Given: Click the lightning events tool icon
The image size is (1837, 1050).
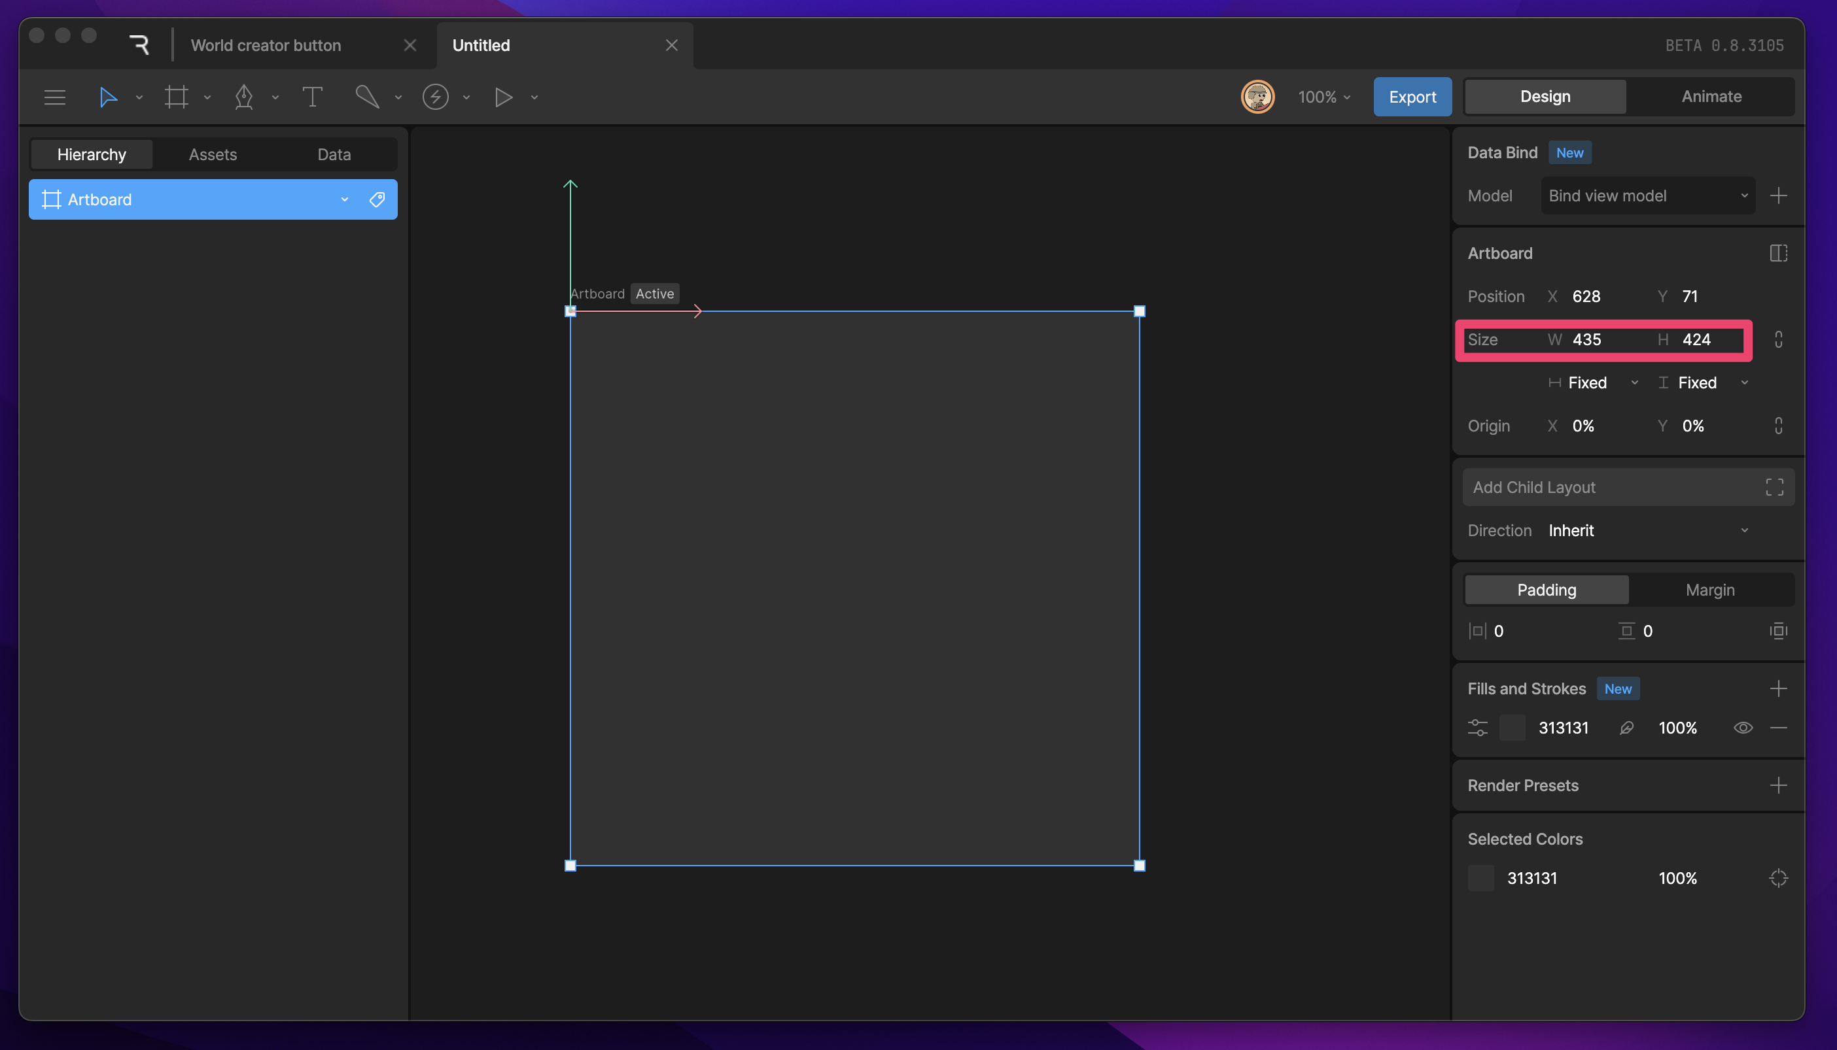Looking at the screenshot, I should 435,97.
